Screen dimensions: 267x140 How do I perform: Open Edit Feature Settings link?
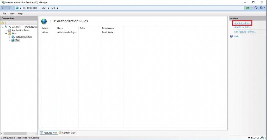tap(245, 32)
